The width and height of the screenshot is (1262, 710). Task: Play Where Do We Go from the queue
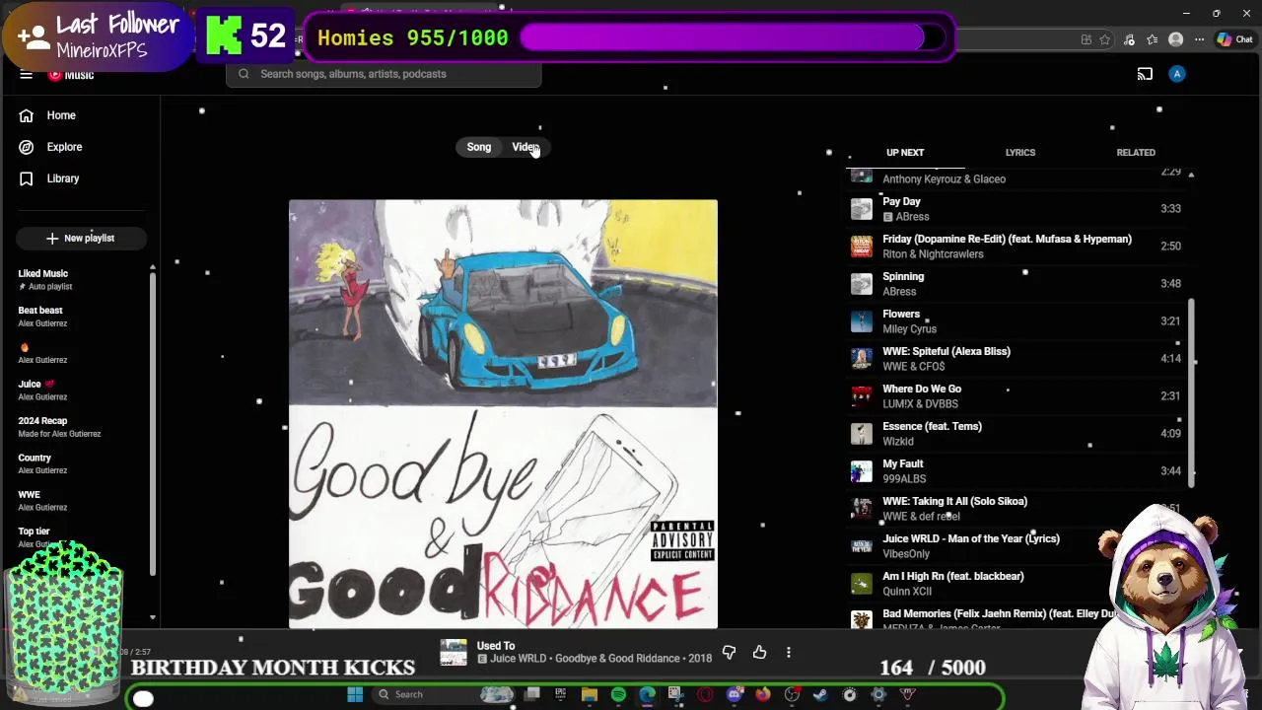(1016, 396)
